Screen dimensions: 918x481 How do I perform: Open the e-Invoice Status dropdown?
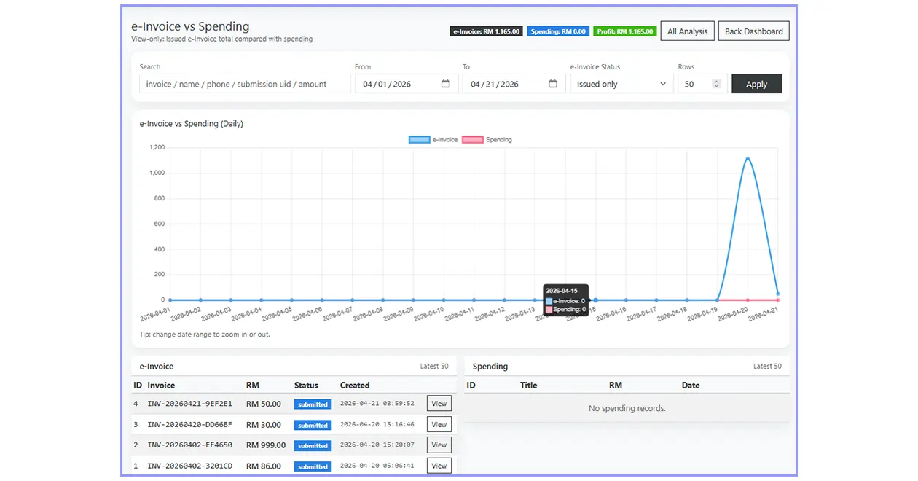point(621,84)
